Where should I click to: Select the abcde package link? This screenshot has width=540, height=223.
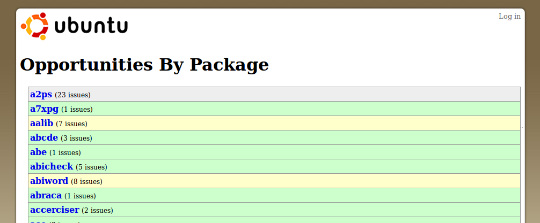click(44, 137)
